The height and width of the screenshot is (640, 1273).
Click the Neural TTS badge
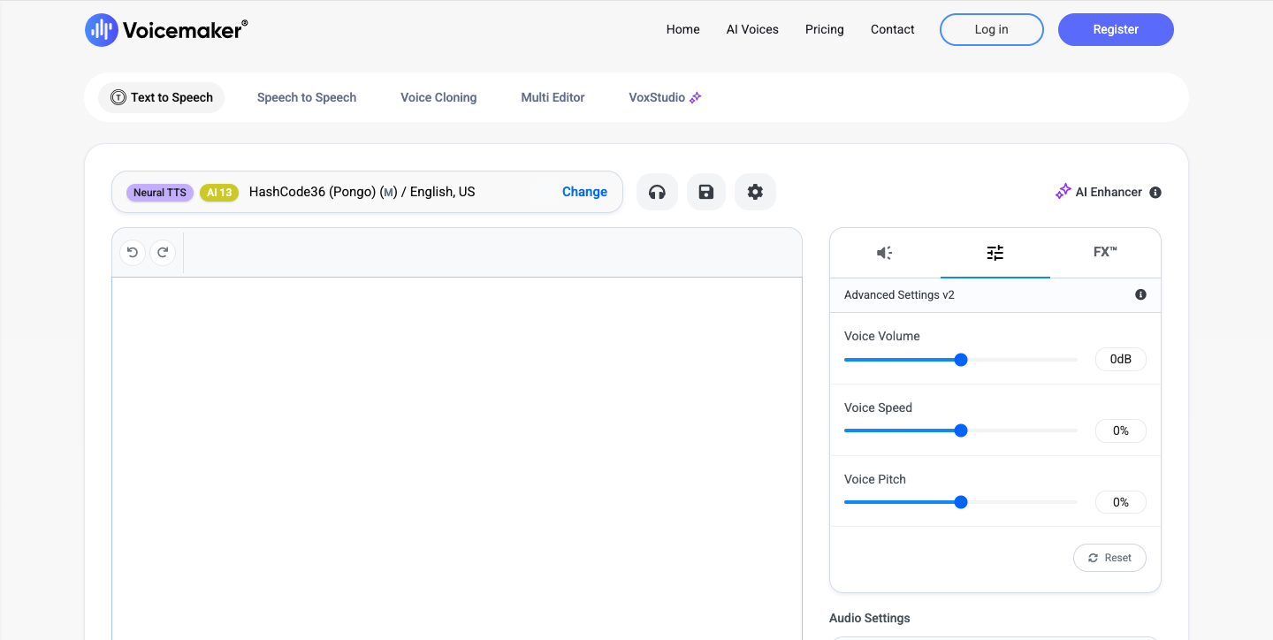[160, 193]
